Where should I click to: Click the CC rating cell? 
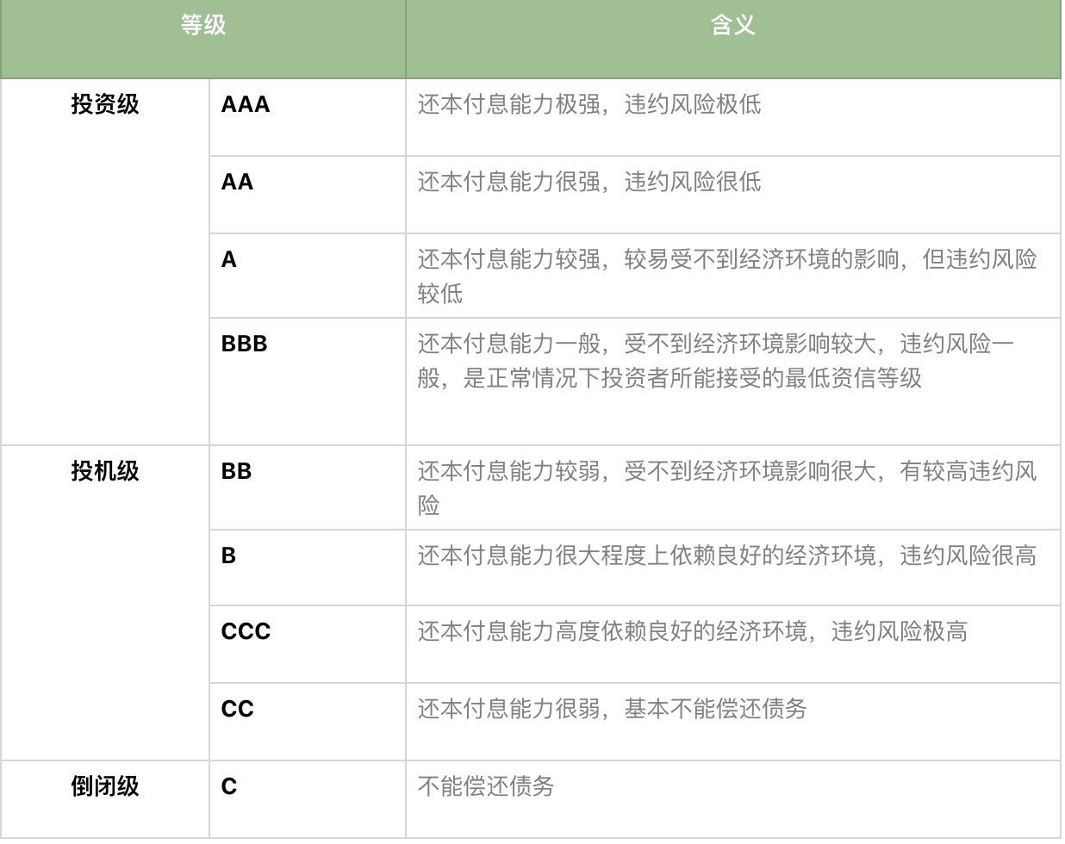pos(238,710)
